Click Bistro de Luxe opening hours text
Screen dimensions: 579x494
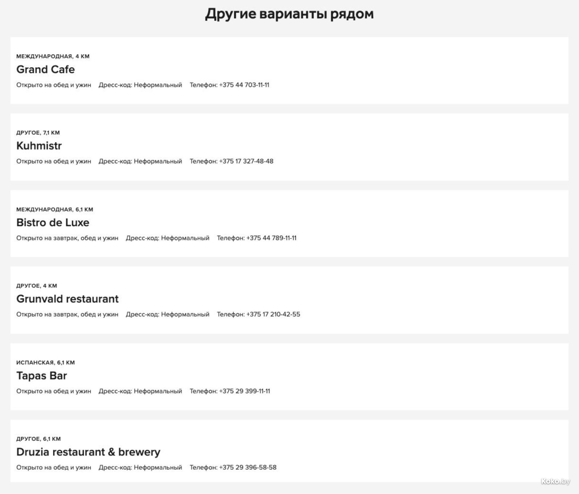(x=67, y=238)
